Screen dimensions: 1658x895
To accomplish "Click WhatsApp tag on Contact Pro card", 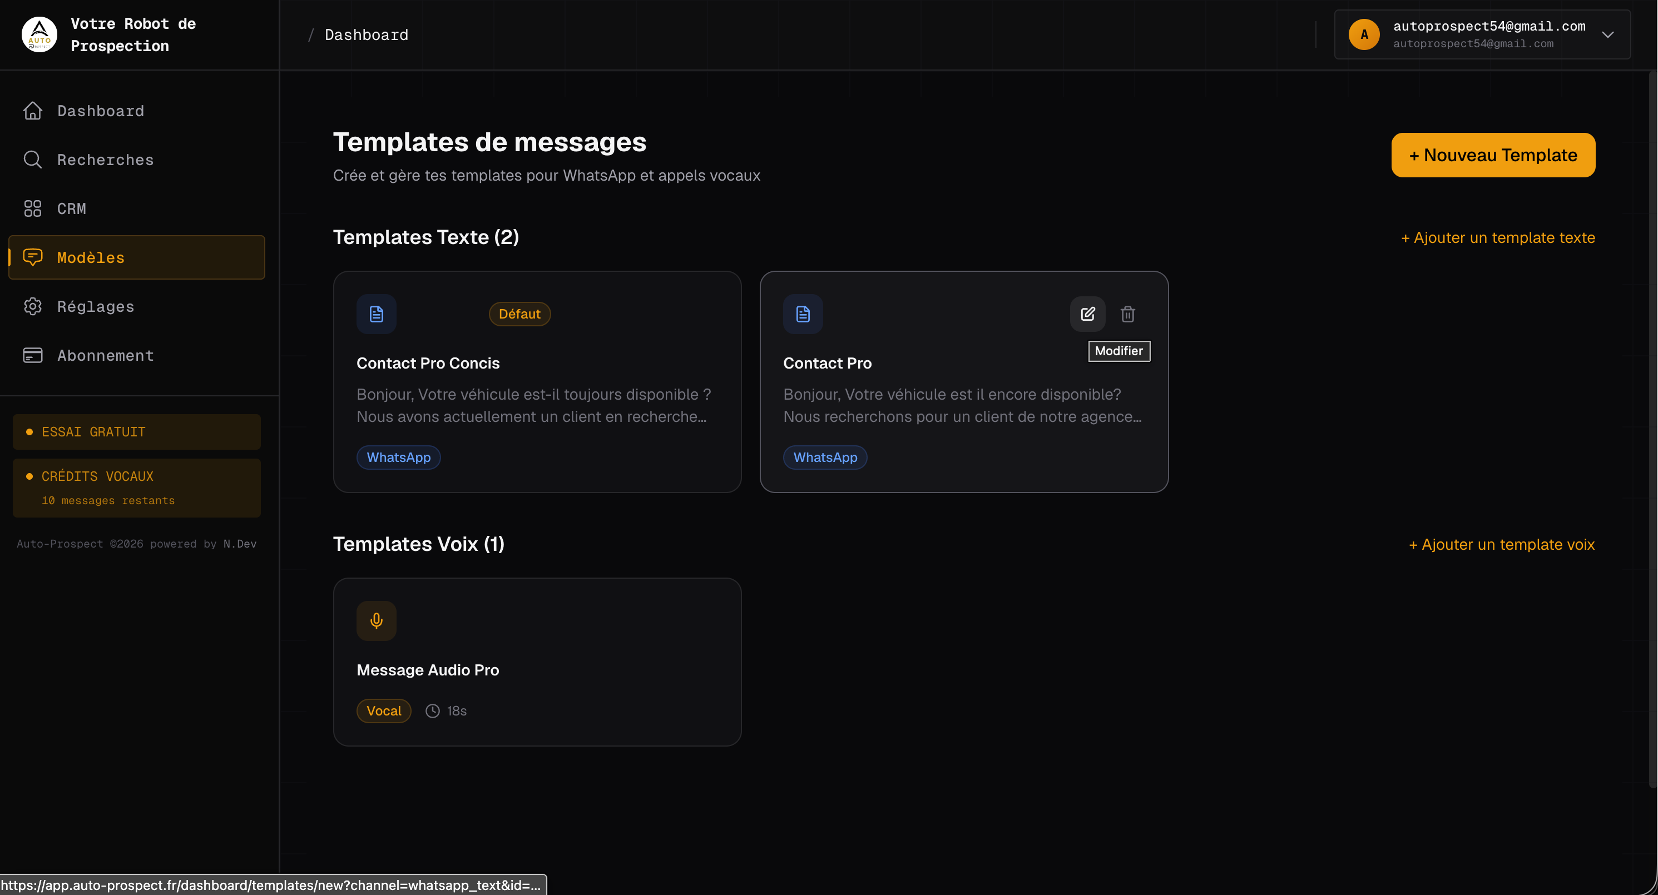I will (825, 458).
